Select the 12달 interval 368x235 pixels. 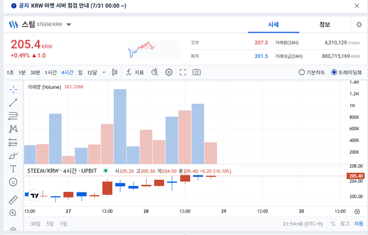click(x=92, y=72)
